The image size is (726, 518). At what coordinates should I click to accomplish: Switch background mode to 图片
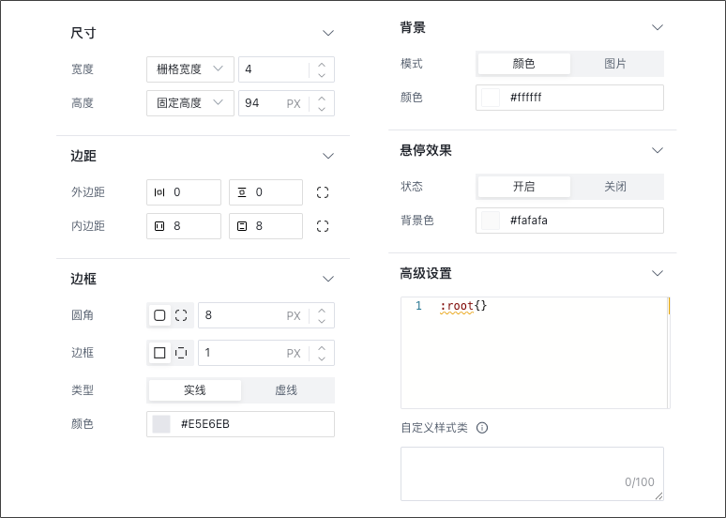tap(615, 64)
